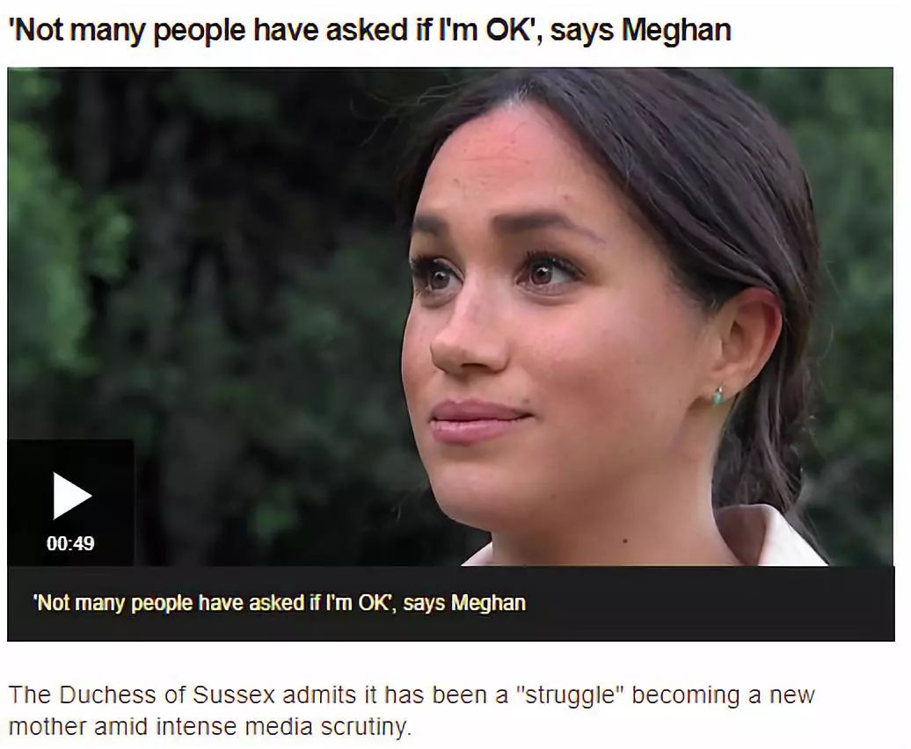Viewport: 911px width, 749px height.
Task: Click the turquoise earring in the video frame
Action: [718, 396]
